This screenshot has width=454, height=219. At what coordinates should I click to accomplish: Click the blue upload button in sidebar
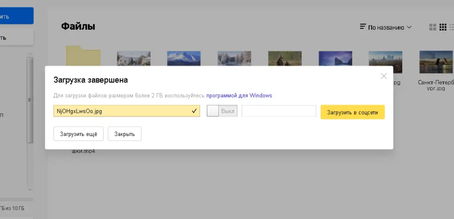pyautogui.click(x=16, y=16)
